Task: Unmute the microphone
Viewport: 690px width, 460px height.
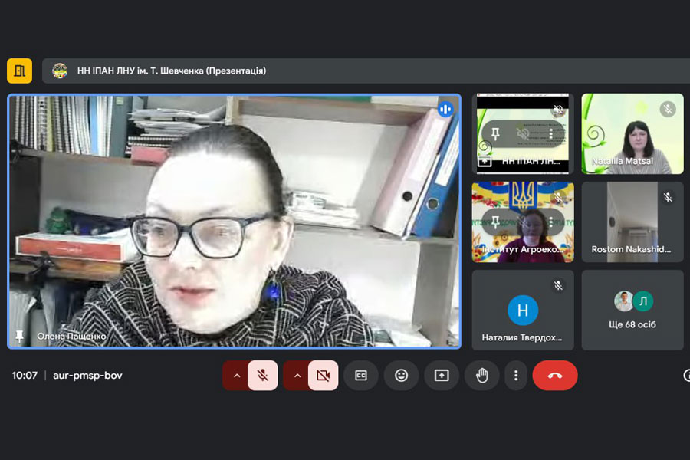Action: [263, 376]
